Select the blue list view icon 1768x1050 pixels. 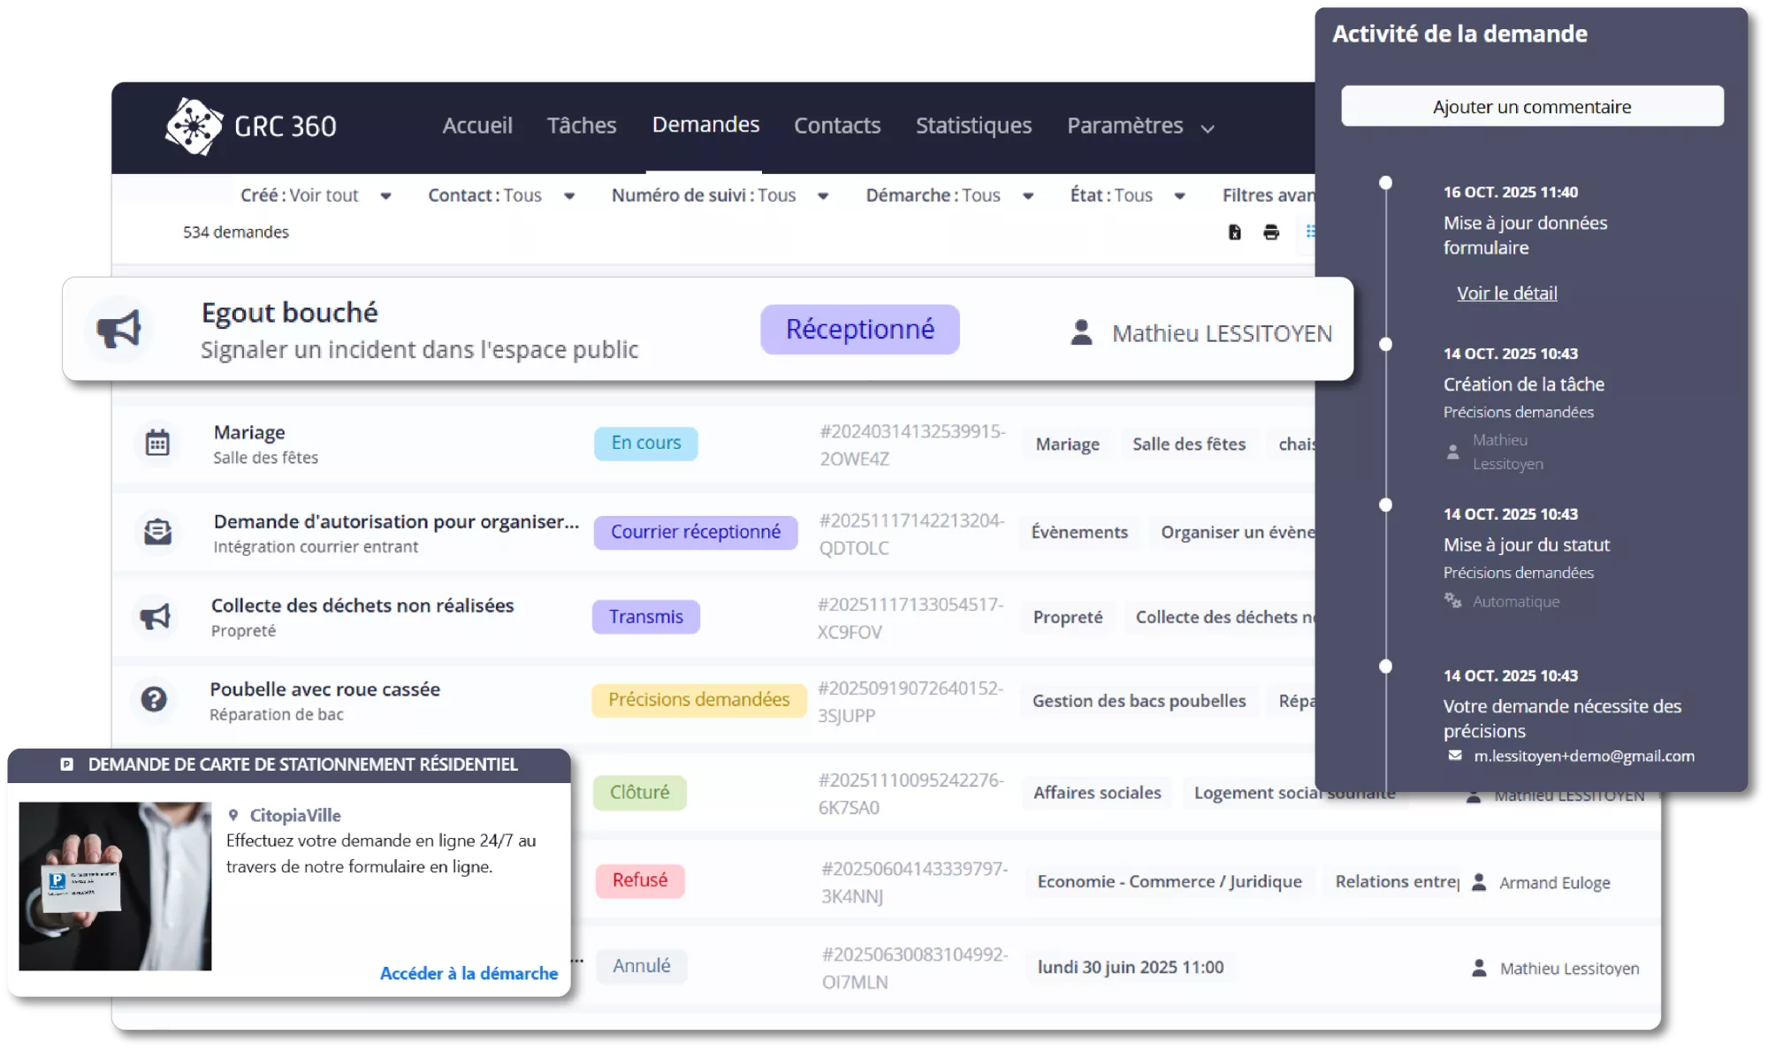click(1312, 232)
